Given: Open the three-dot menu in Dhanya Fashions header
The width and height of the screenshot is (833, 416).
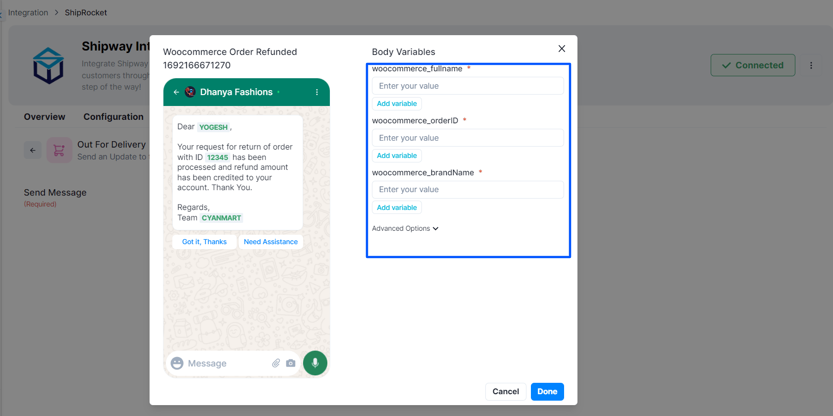Looking at the screenshot, I should (x=317, y=92).
